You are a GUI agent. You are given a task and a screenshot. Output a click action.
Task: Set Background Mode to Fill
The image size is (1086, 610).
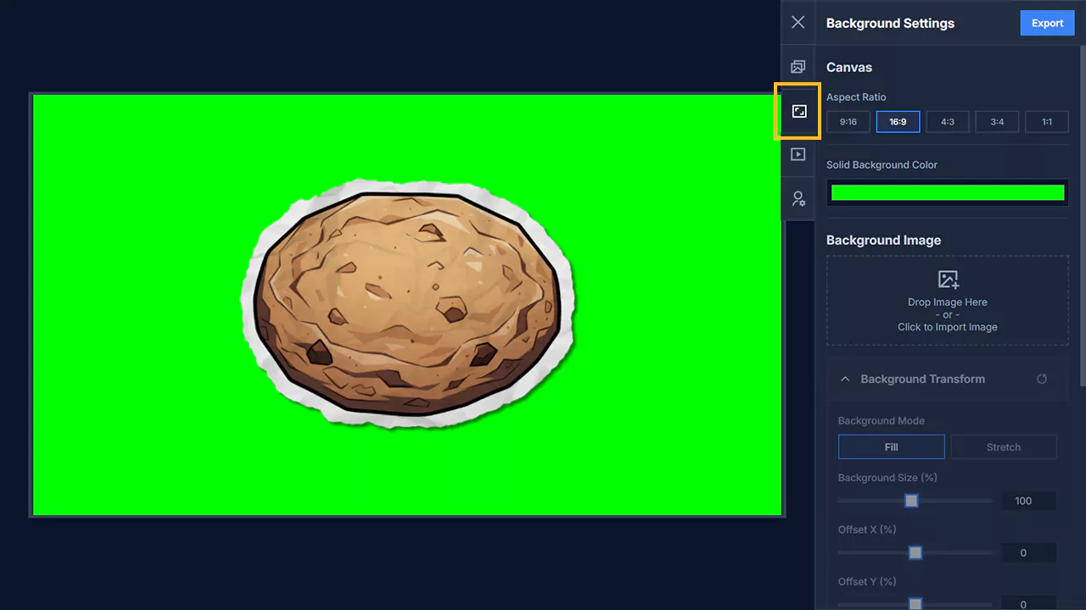(x=891, y=446)
